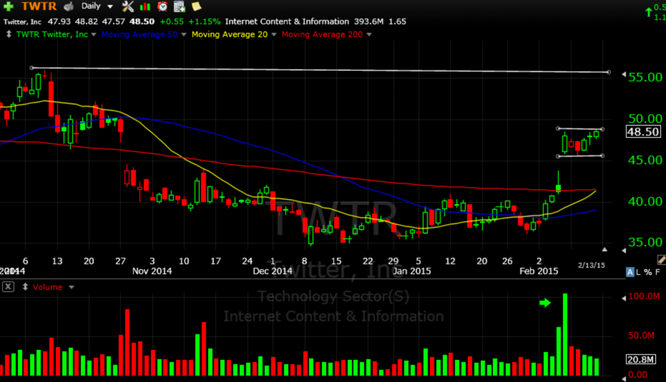This screenshot has width=666, height=382.
Task: Click the resize arrows beside TWTR Twitter, Inc
Action: click(8, 34)
